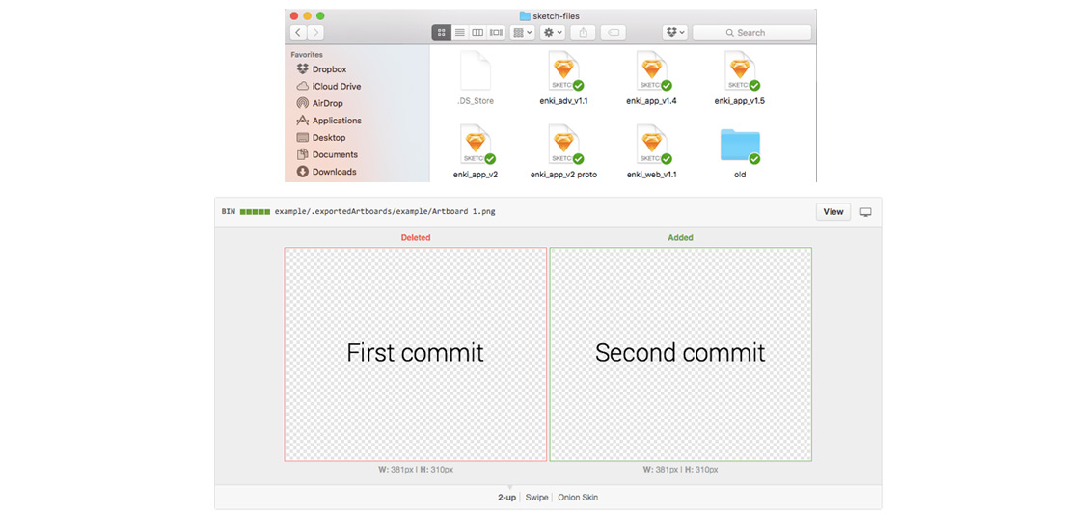Click the Added label above the image
Viewport: 1091px width, 514px height.
coord(680,238)
